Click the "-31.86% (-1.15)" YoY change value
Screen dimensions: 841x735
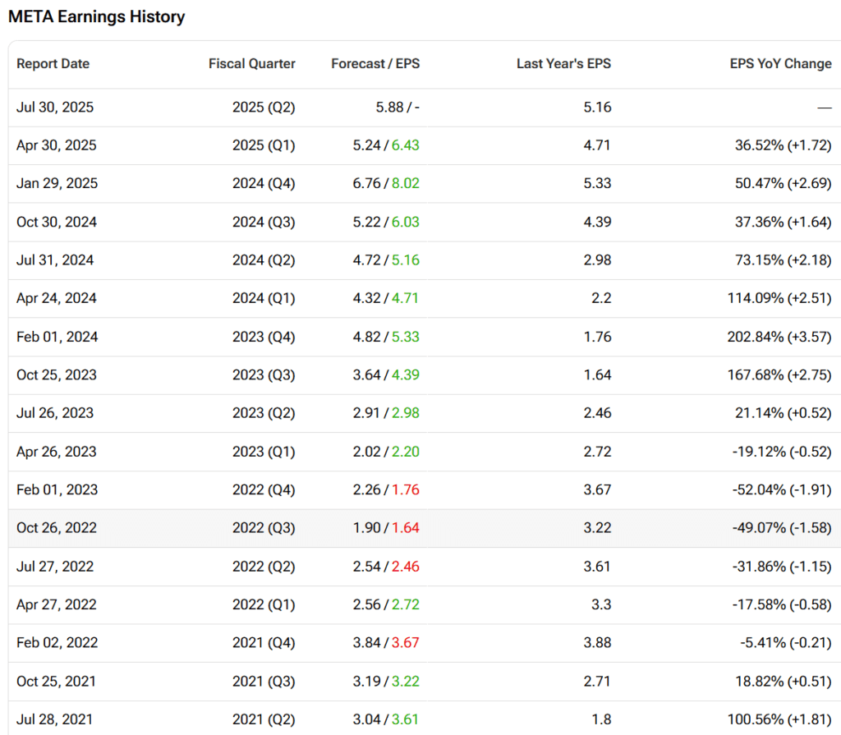(782, 567)
